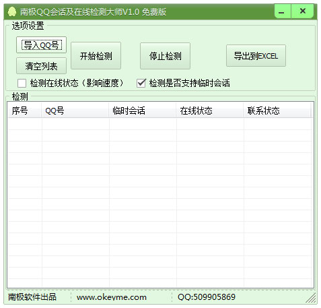Click QQ:509905869 in the status bar
The width and height of the screenshot is (321, 308).
[207, 297]
